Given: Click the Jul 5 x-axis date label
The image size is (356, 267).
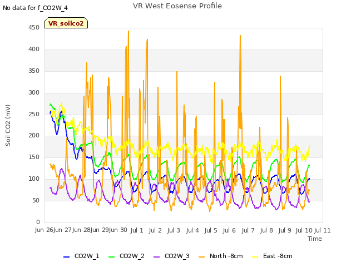Looking at the screenshot, I should coord(211,230).
